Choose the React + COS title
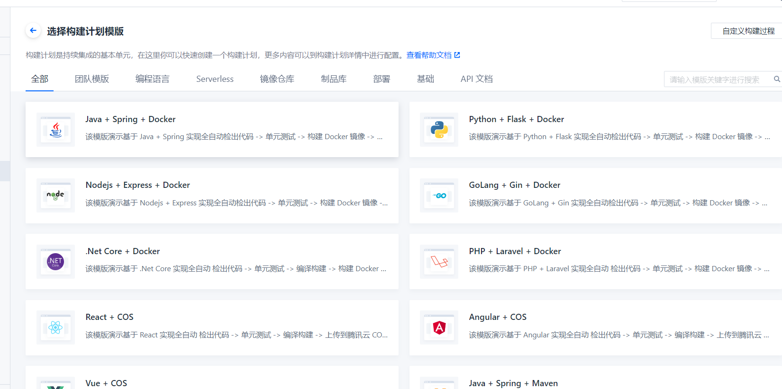Viewport: 782px width, 389px height. 109,317
